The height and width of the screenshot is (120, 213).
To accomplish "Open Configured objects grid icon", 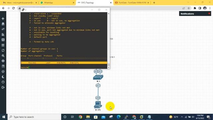I will pyautogui.click(x=3, y=45).
